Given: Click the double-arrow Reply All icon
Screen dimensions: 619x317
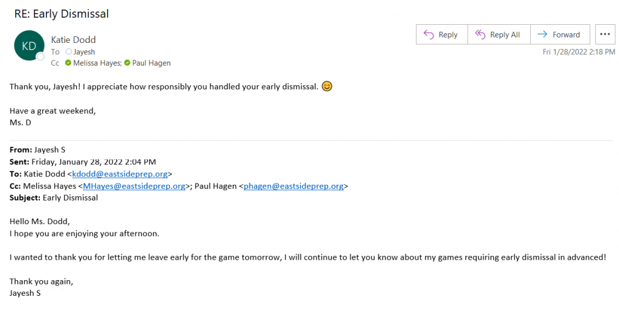Looking at the screenshot, I should 480,34.
